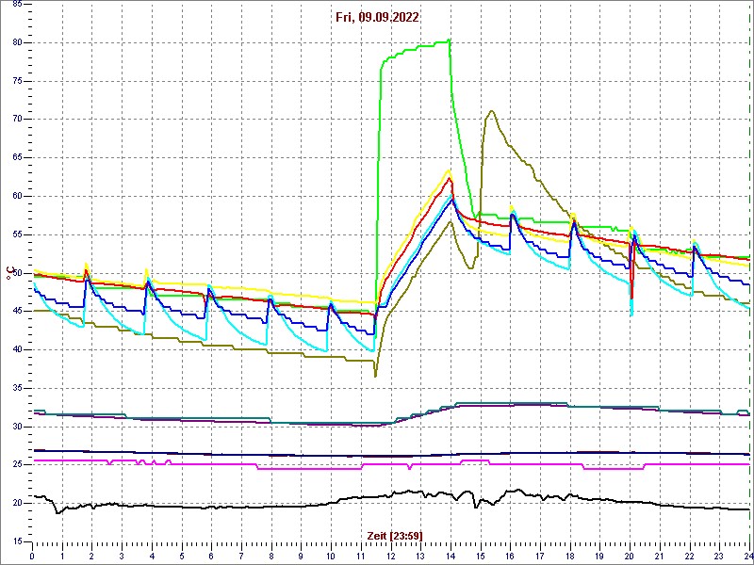
Task: Click the 45 label on the temperature axis
Action: tap(15, 312)
